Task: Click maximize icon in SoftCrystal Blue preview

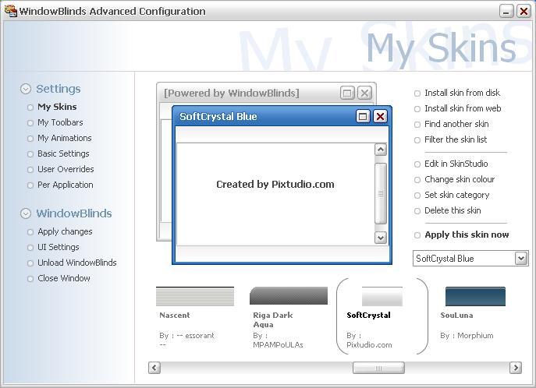Action: 362,117
